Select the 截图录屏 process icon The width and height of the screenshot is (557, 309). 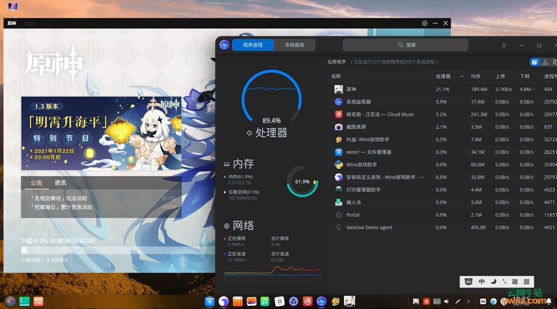tap(339, 127)
